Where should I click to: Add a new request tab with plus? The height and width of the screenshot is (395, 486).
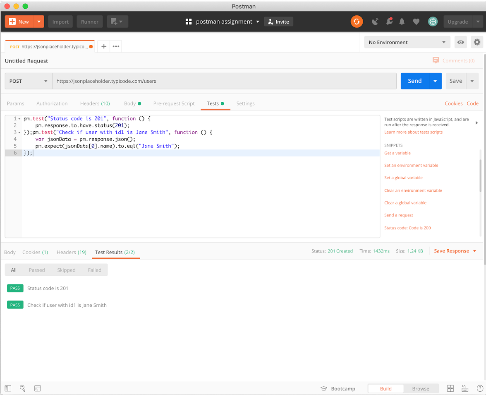click(x=104, y=46)
